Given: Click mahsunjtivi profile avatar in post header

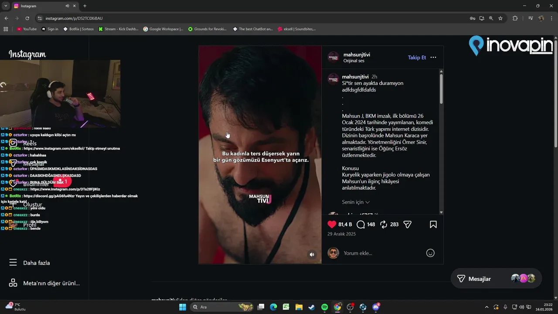Looking at the screenshot, I should 333,58.
